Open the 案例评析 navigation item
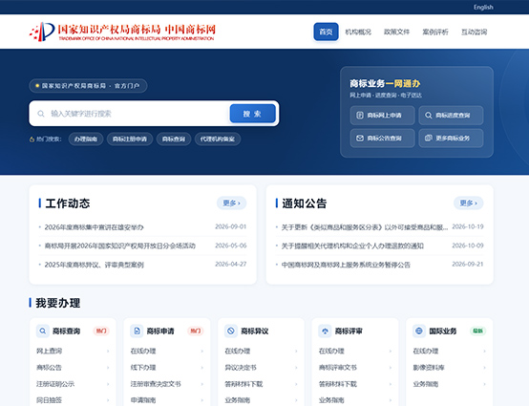529x406 pixels. pyautogui.click(x=435, y=32)
